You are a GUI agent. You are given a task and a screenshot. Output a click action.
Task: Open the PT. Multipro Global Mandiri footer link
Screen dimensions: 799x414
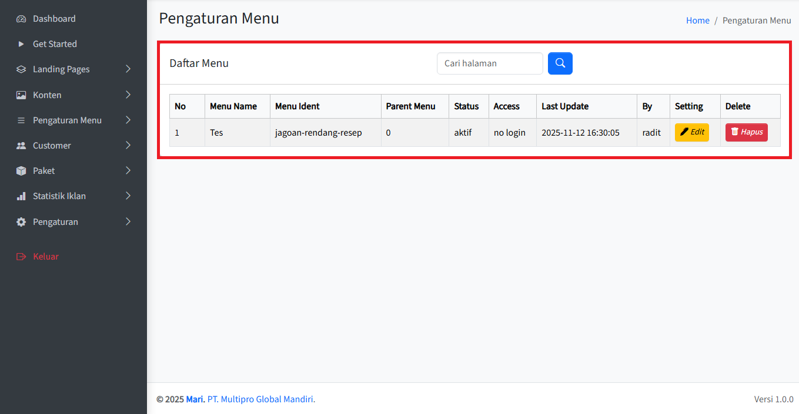tap(261, 399)
